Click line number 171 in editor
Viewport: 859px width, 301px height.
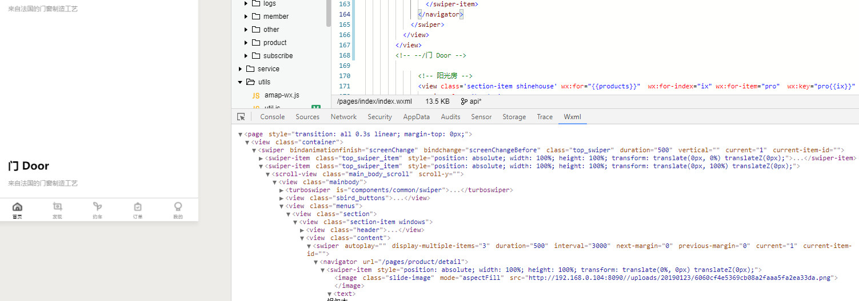344,86
